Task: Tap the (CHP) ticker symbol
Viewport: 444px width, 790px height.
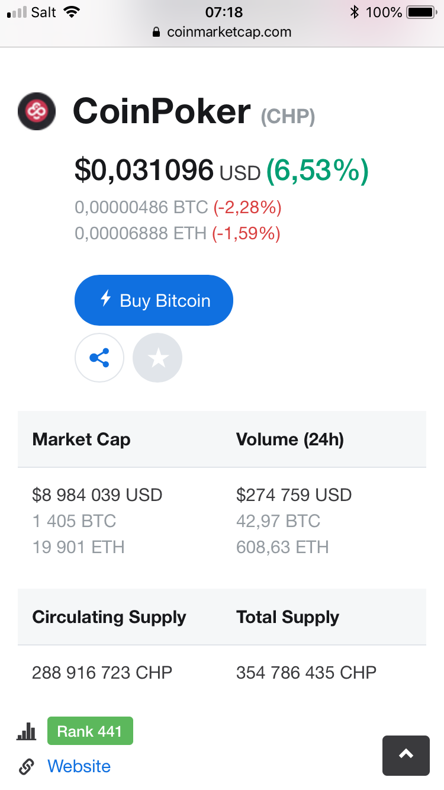Action: 288,117
